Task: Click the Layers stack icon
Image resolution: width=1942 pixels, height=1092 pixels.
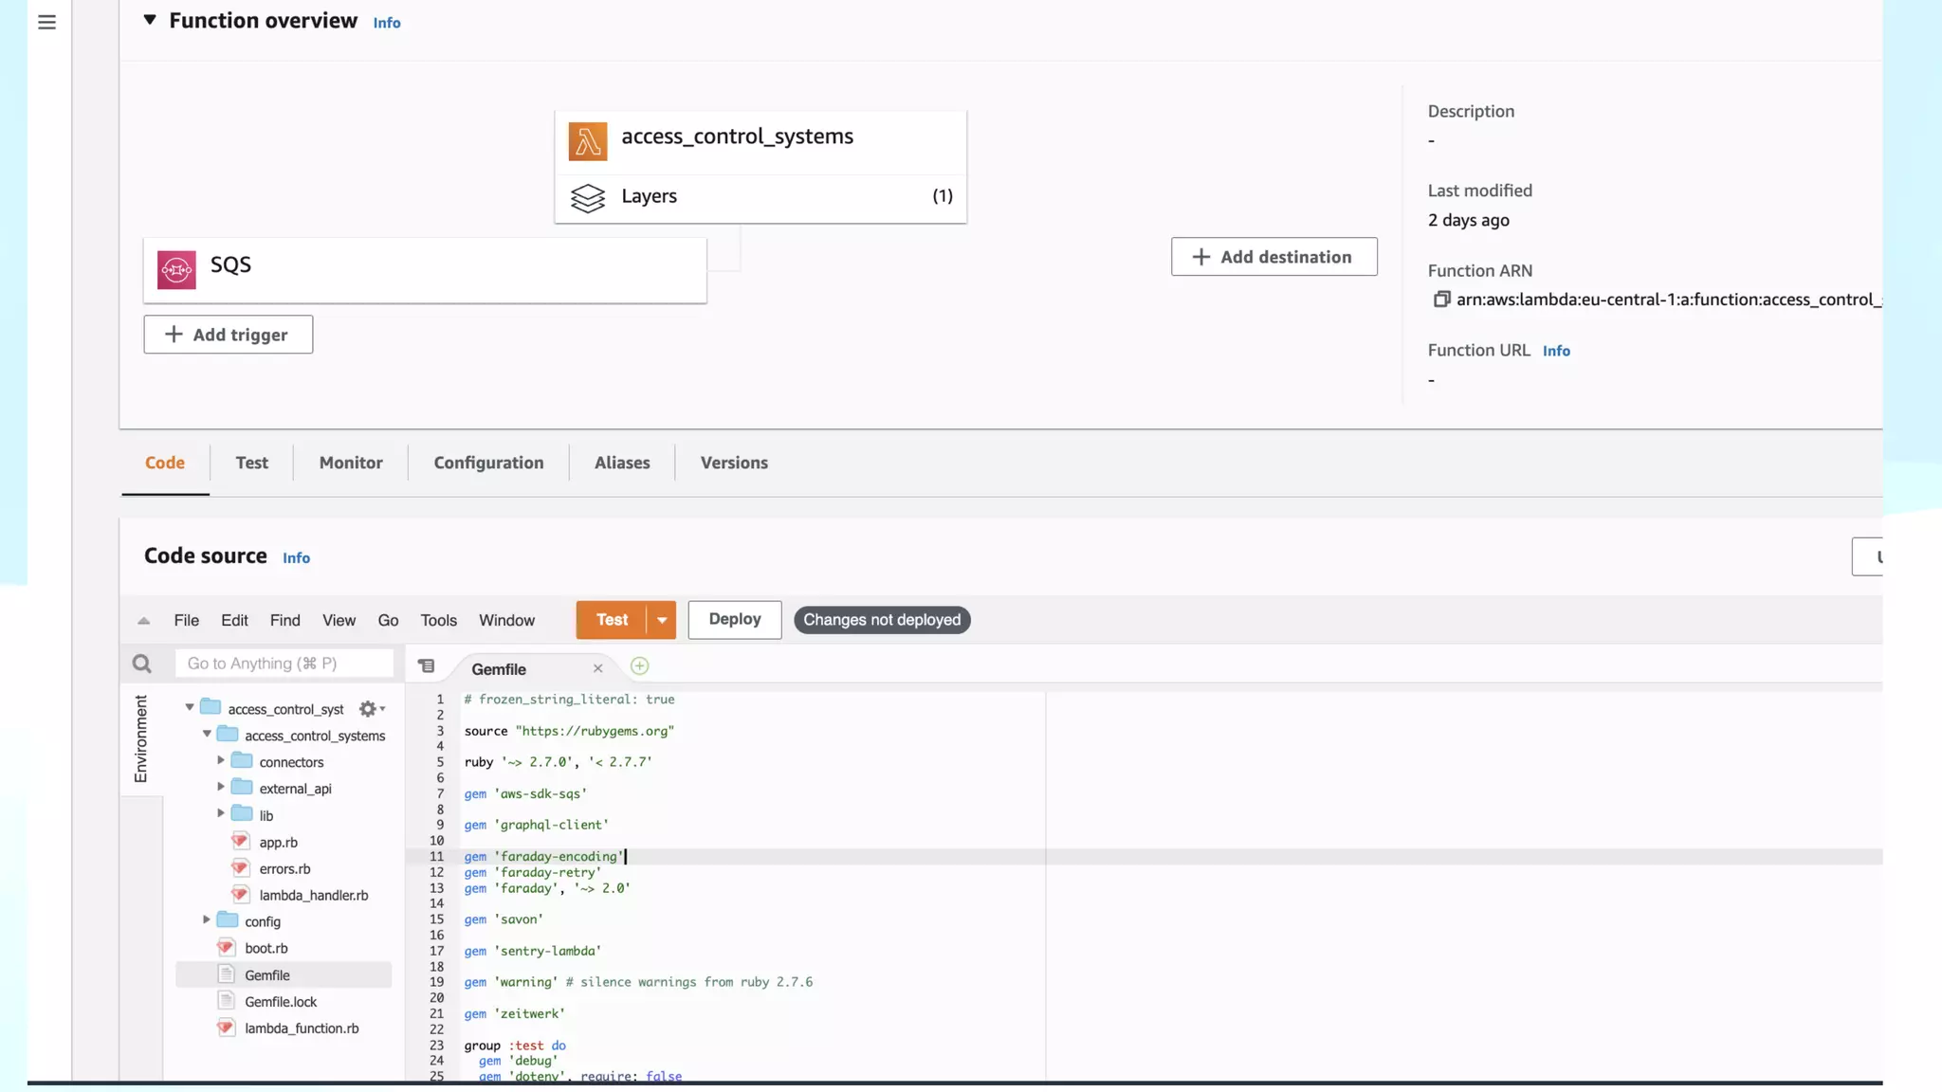Action: coord(588,197)
